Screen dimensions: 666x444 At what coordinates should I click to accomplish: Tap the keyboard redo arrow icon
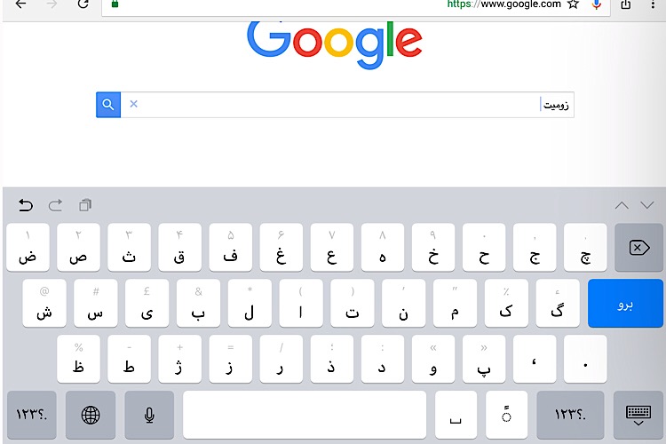tap(55, 206)
